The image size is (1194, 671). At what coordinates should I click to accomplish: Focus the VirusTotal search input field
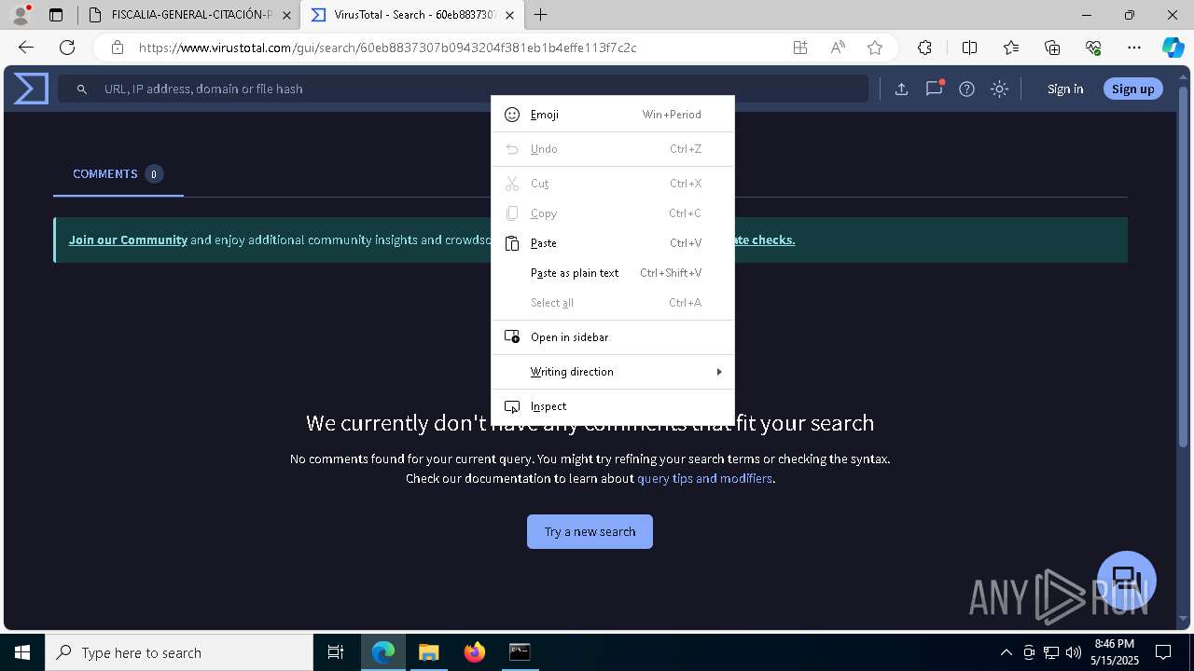[464, 89]
